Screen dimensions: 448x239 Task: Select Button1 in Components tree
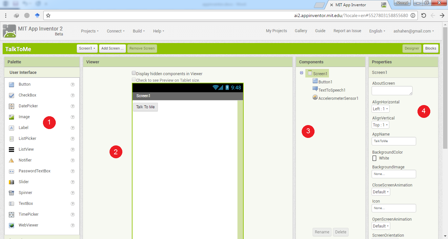pos(322,82)
